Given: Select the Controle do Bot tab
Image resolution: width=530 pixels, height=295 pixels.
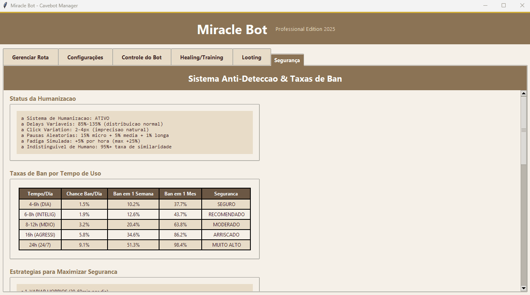Looking at the screenshot, I should click(x=142, y=57).
